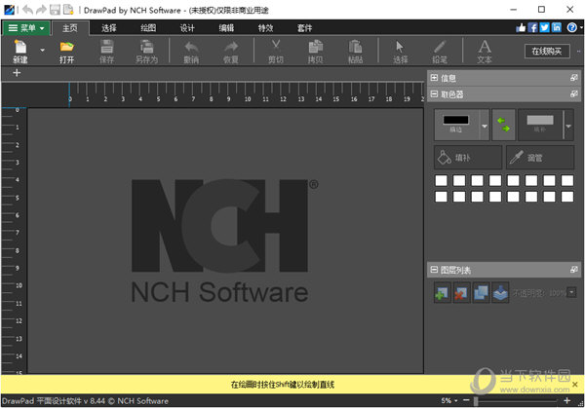Switch to the 绘图 tab
The width and height of the screenshot is (585, 408).
point(148,28)
